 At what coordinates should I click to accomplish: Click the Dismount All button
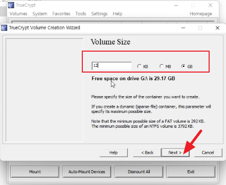pos(139,172)
